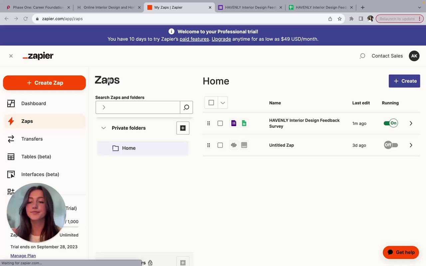Turn off the HAVENLY Zap running toggle
This screenshot has height=266, width=426.
(x=391, y=123)
